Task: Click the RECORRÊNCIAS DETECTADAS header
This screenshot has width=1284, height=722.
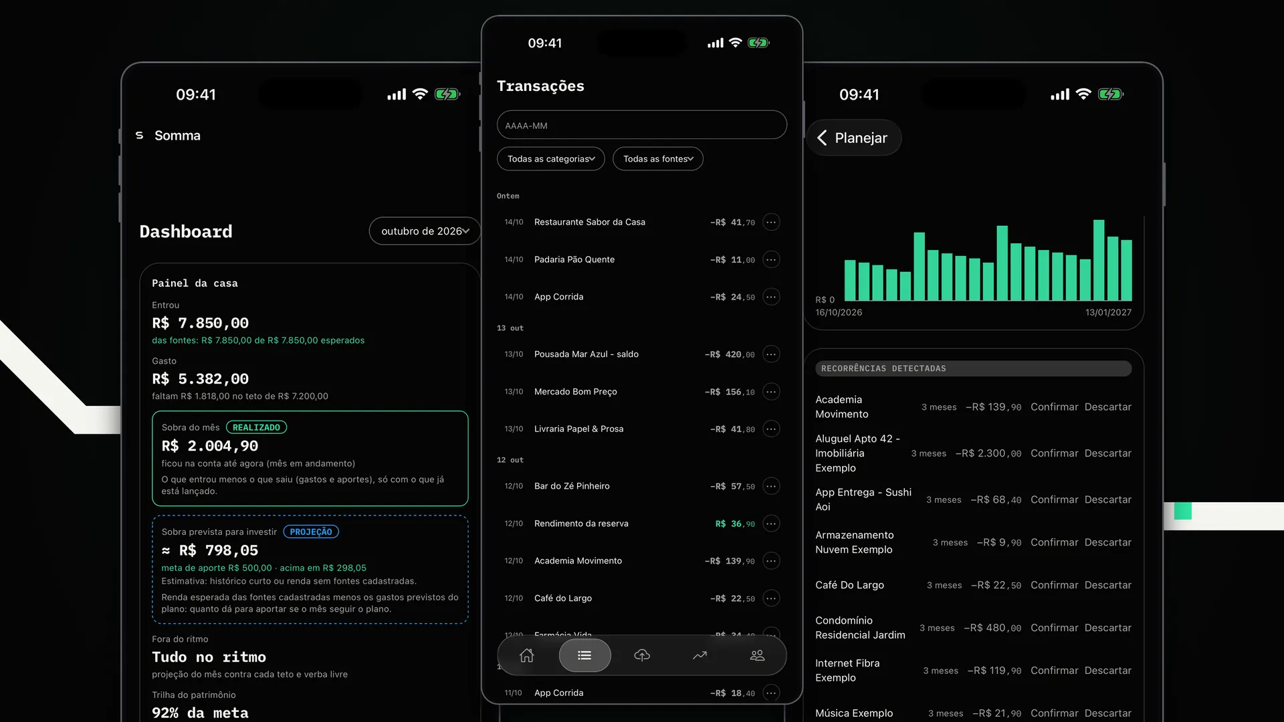Action: pyautogui.click(x=973, y=368)
